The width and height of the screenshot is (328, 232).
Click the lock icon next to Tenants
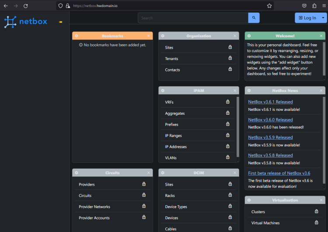pyautogui.click(x=230, y=58)
